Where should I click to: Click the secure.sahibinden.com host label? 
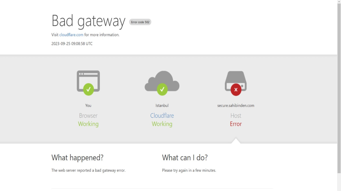click(236, 106)
